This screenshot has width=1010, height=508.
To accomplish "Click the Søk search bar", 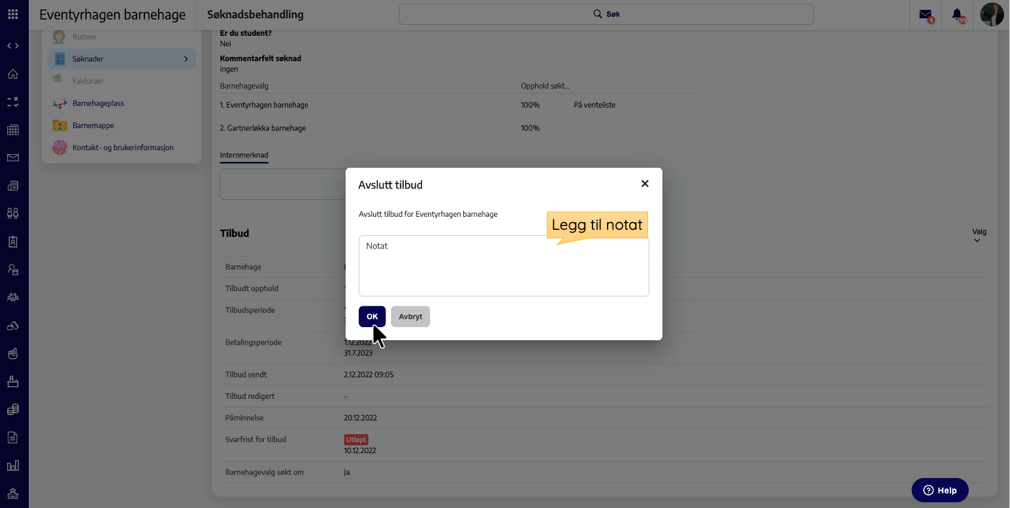I will coord(606,14).
